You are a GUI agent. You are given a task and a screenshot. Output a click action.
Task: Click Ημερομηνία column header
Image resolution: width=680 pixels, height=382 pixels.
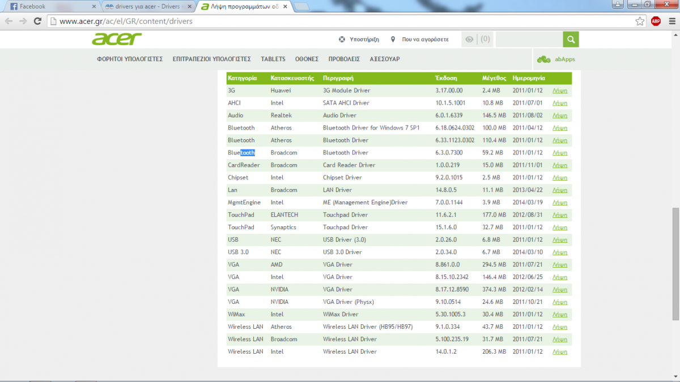click(x=529, y=78)
